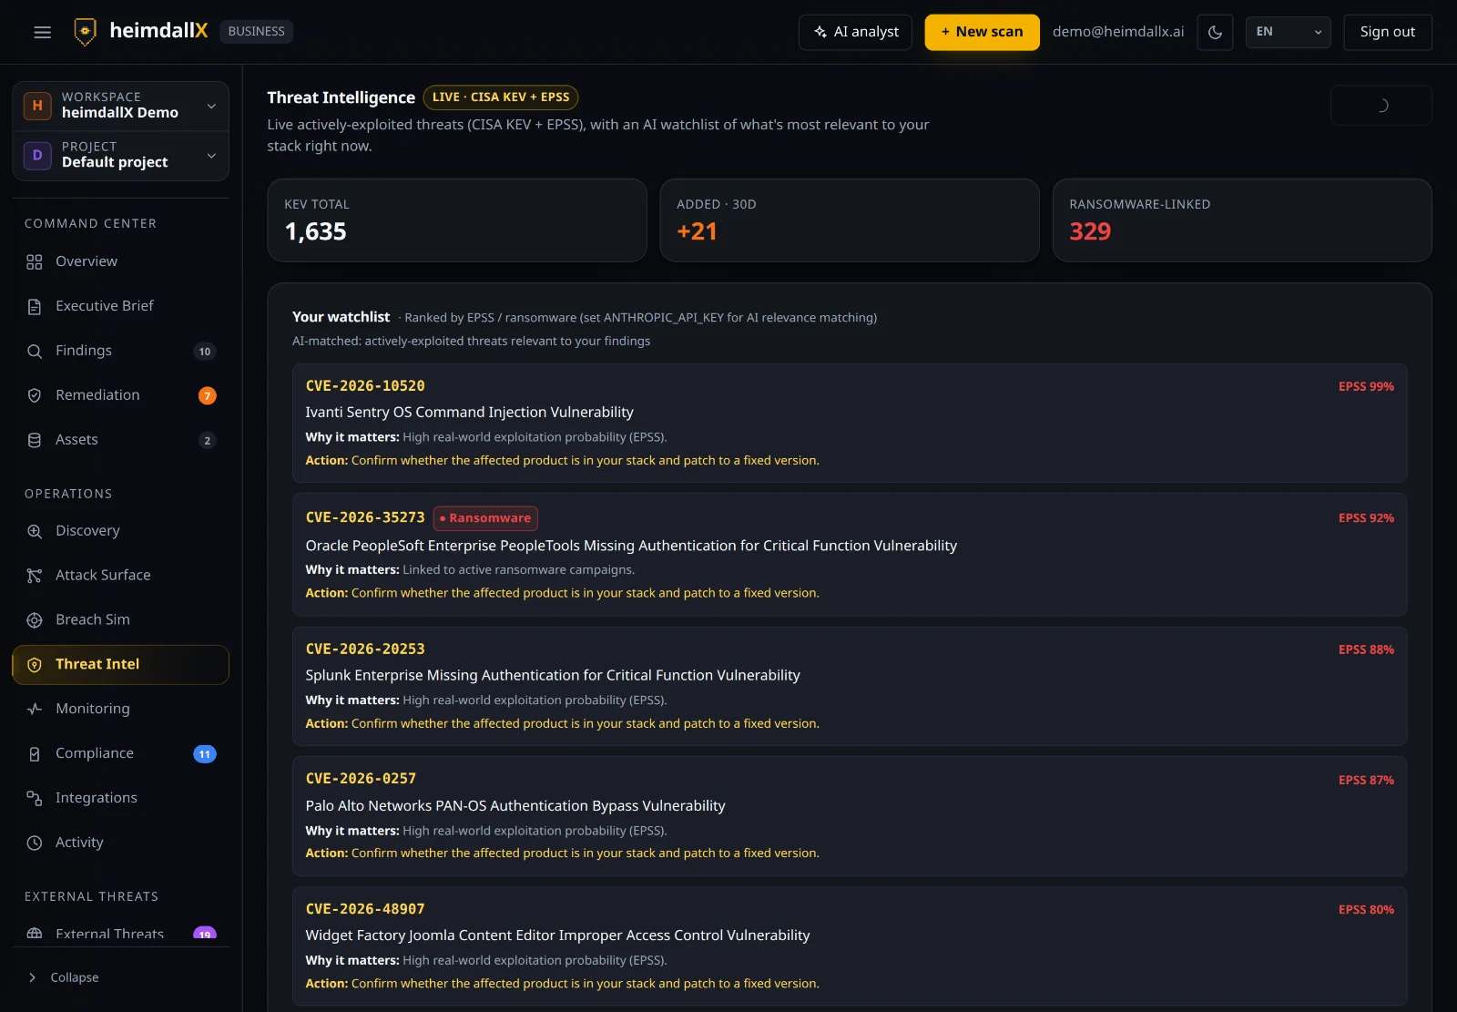Click the Overview grid icon
1457x1012 pixels.
tap(35, 262)
